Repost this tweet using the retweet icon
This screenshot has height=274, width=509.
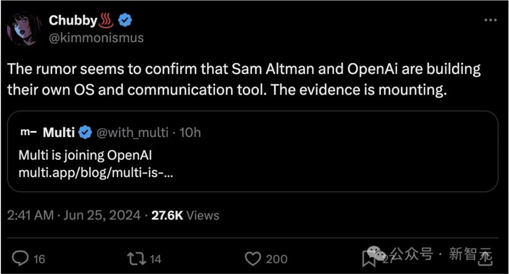click(137, 259)
